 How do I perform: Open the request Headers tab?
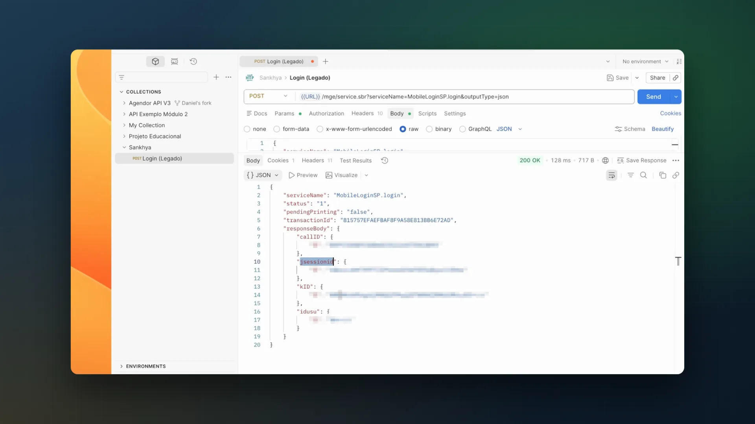coord(367,113)
